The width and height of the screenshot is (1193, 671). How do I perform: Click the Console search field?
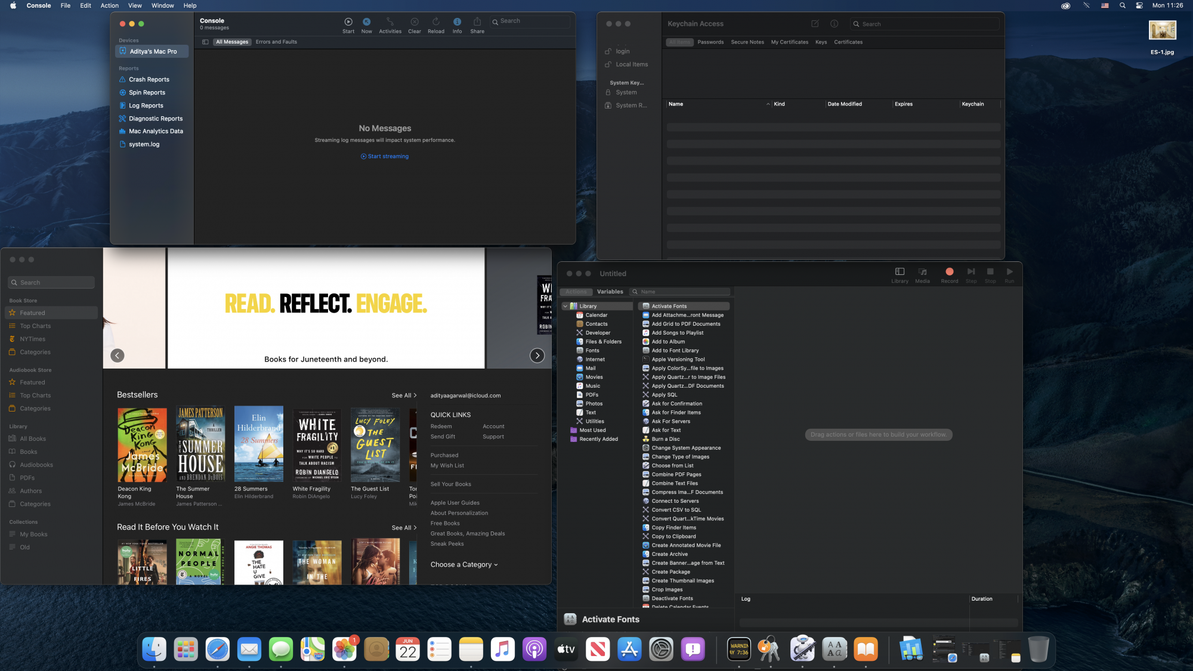pyautogui.click(x=530, y=21)
